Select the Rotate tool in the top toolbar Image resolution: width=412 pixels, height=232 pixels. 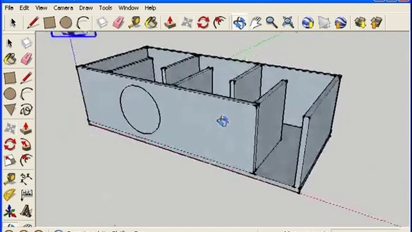pyautogui.click(x=203, y=23)
